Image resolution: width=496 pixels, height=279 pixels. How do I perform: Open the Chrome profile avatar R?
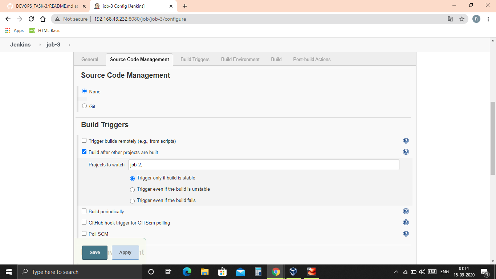(476, 19)
